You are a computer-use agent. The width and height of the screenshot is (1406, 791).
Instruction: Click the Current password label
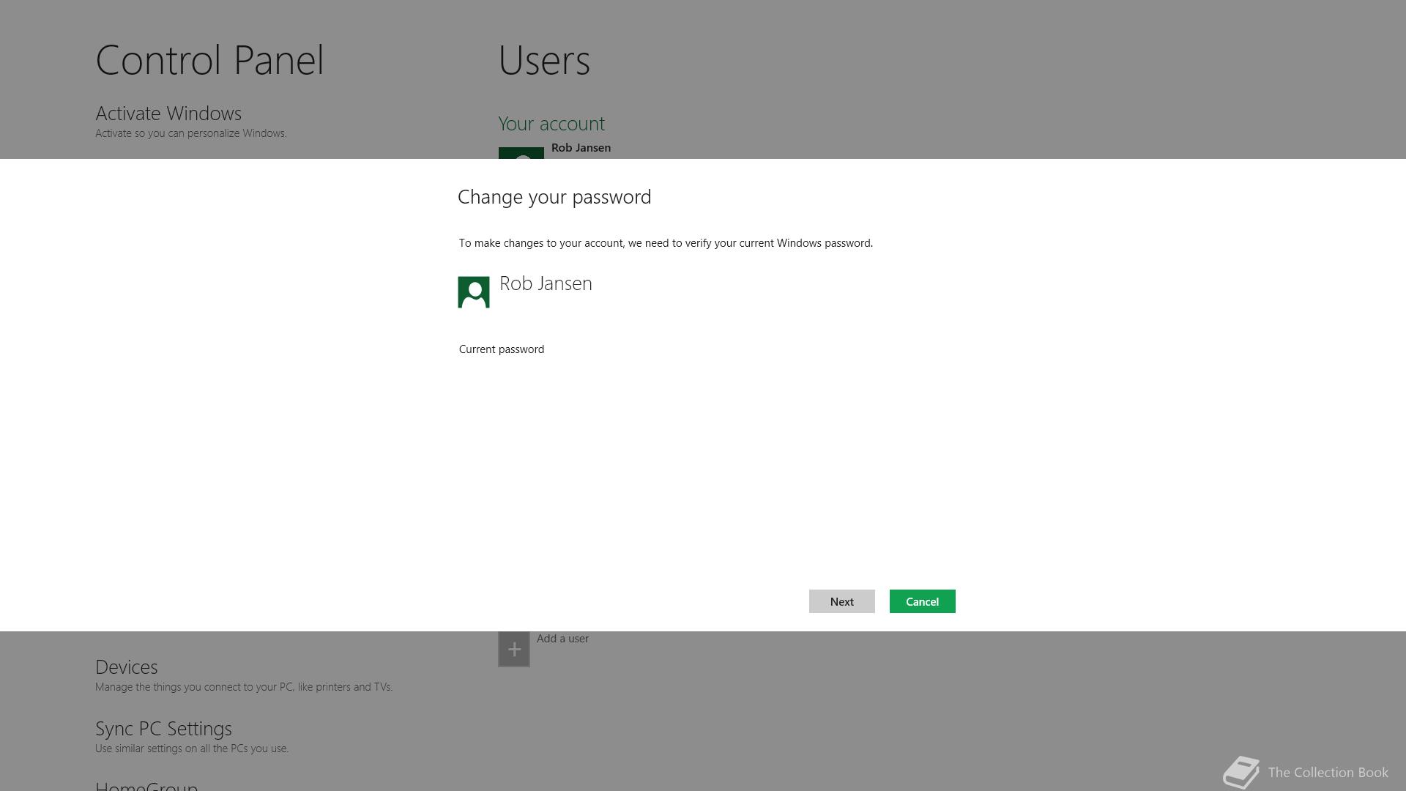[502, 349]
